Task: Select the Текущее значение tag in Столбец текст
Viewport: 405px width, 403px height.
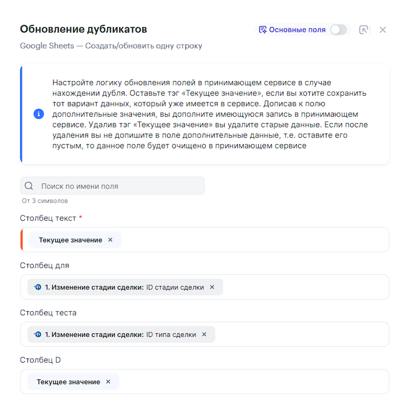Action: pos(70,240)
